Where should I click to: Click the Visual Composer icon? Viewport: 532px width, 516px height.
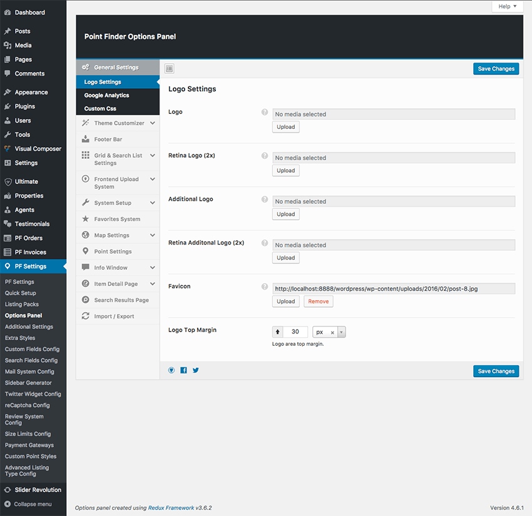(8, 149)
